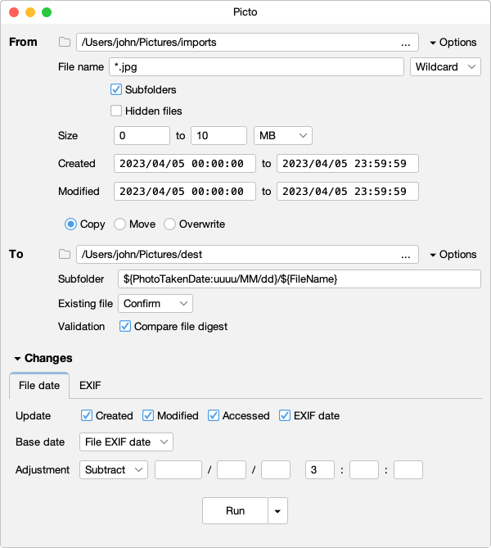The image size is (491, 548).
Task: Open the Existing file Confirm dropdown
Action: (x=155, y=304)
